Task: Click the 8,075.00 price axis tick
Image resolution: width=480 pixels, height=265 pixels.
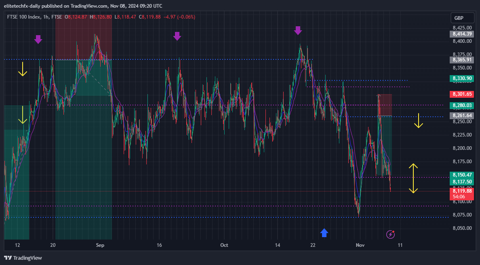Action: pyautogui.click(x=462, y=215)
